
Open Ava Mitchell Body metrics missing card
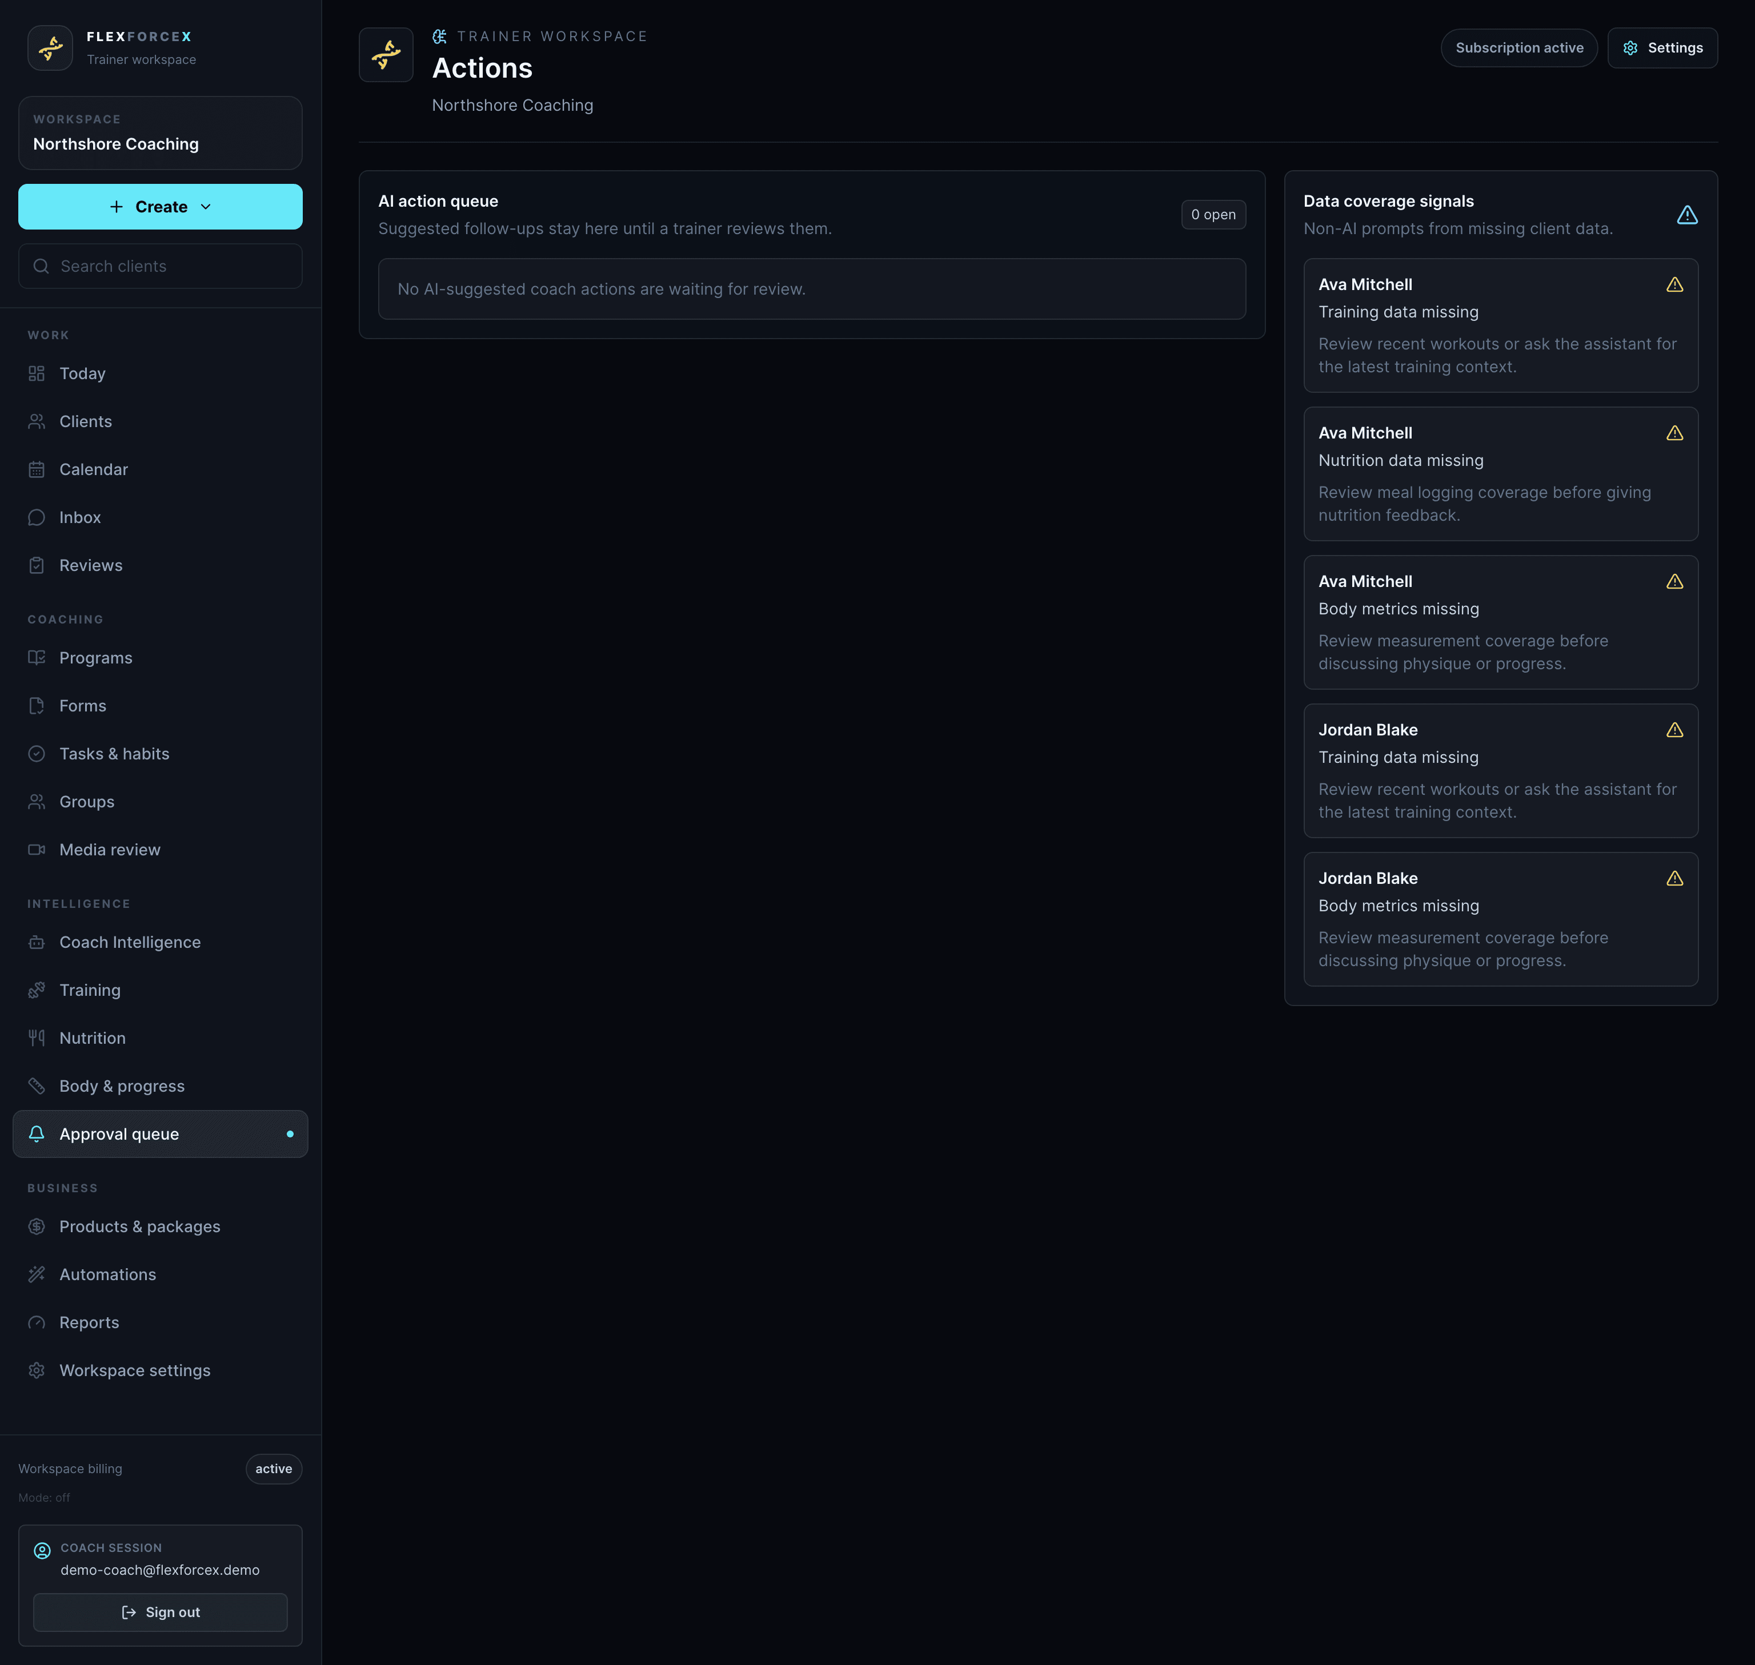[1500, 622]
